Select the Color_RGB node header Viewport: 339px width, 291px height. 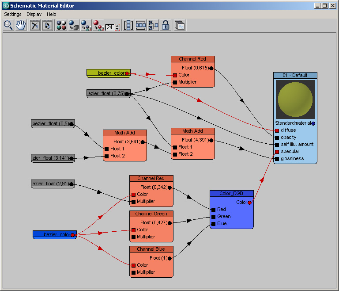231,193
